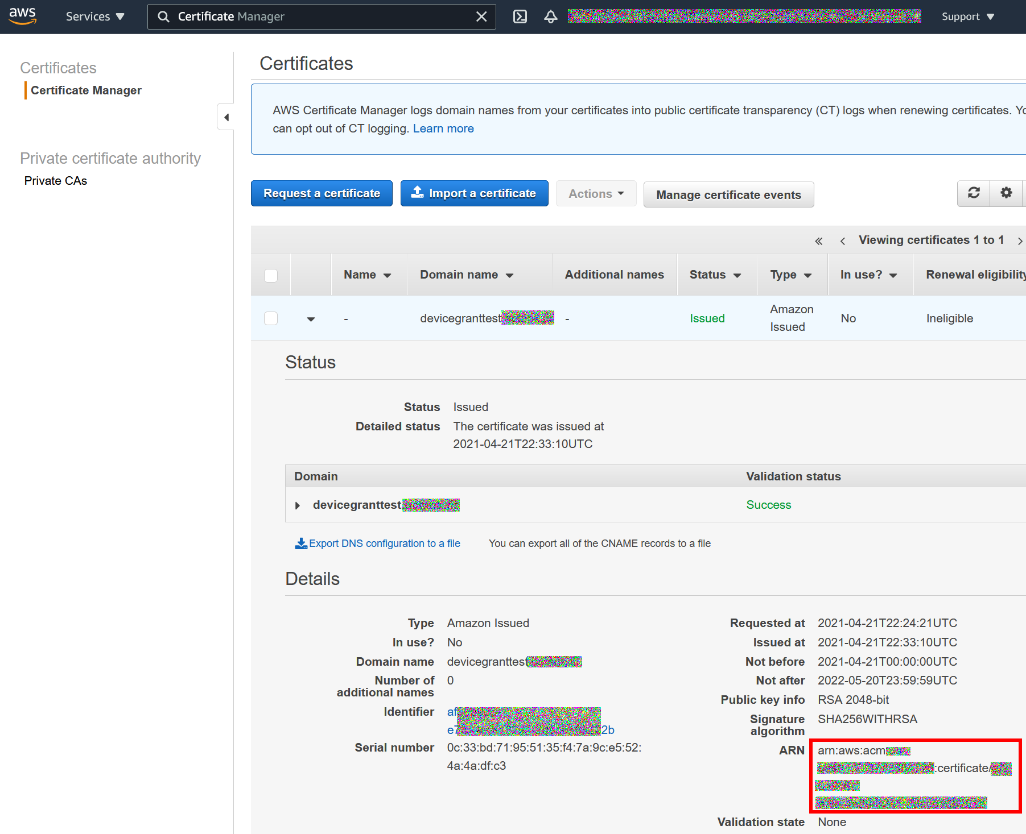Open the notifications bell icon
Viewport: 1026px width, 834px height.
coord(550,16)
